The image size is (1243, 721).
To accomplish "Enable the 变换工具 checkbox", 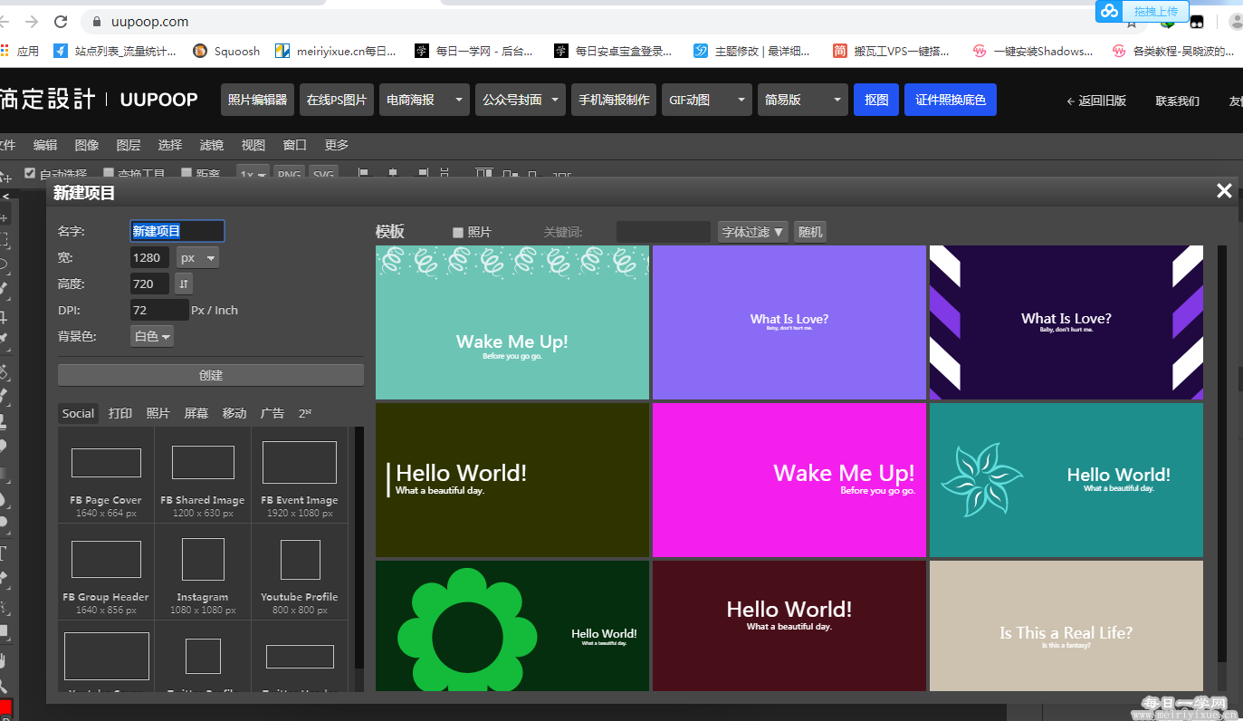I will pos(109,173).
